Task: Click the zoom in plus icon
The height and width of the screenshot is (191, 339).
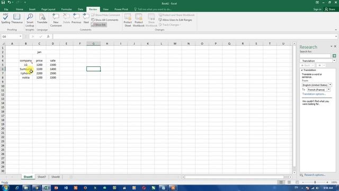Action: coord(327,183)
